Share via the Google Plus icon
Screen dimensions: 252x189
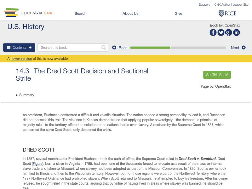(x=229, y=32)
